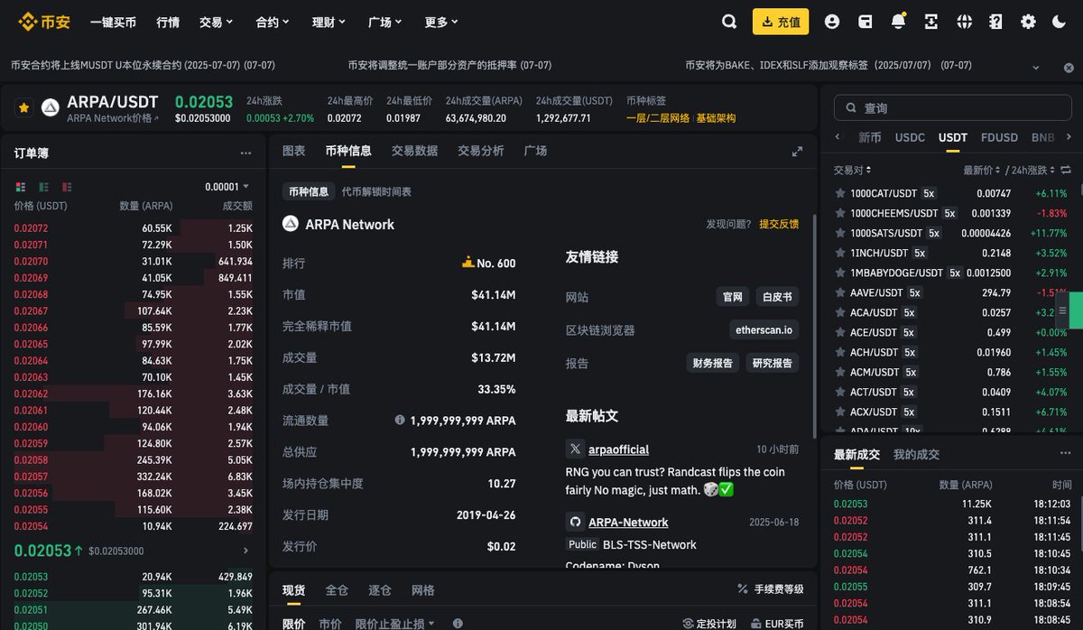Open the 更多 dropdown menu
Viewport: 1083px width, 630px height.
pyautogui.click(x=442, y=22)
